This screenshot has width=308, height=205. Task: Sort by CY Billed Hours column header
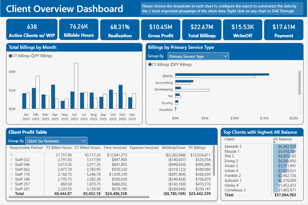(x=87, y=148)
